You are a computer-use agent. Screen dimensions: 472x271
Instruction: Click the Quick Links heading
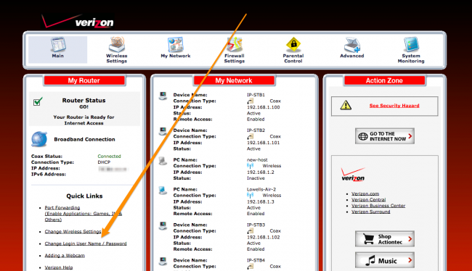[x=84, y=196]
